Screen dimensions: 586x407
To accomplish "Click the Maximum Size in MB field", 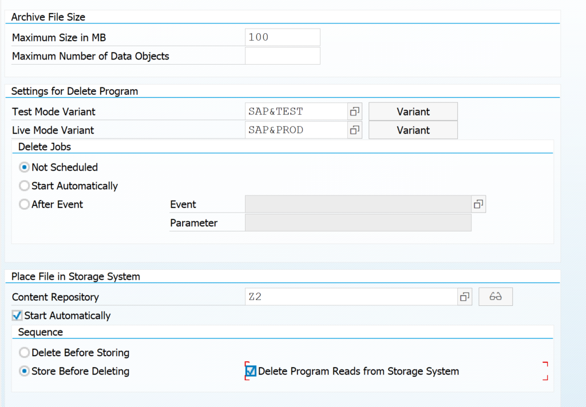I will pos(282,37).
